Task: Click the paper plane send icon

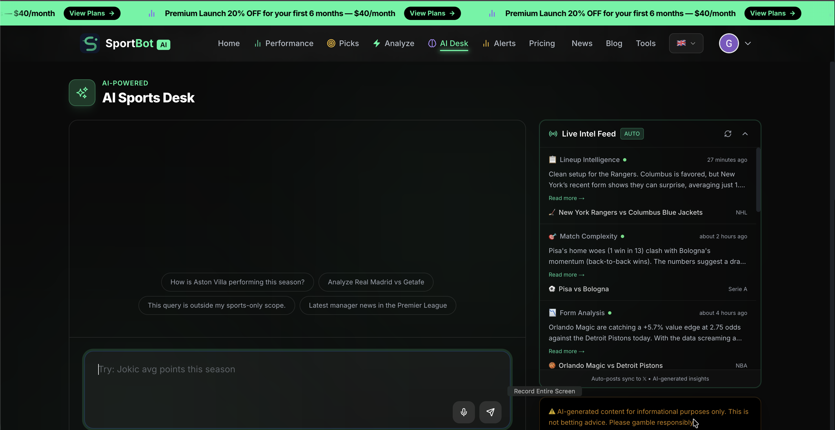Action: pos(490,412)
